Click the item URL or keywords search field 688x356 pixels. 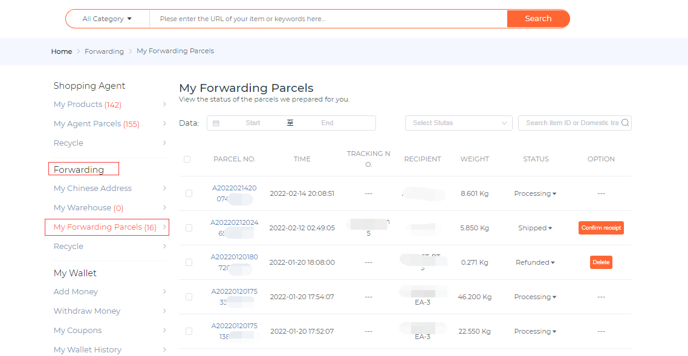point(328,19)
